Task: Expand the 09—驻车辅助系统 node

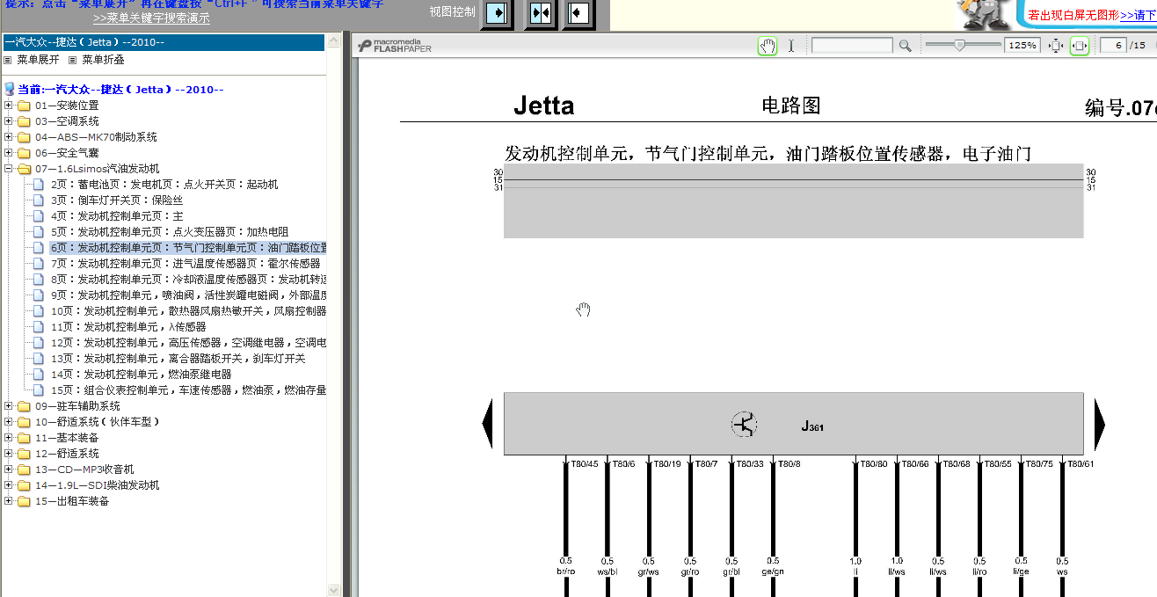Action: click(9, 406)
